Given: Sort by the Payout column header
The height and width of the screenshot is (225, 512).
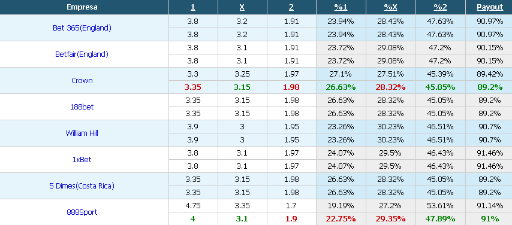Looking at the screenshot, I should [490, 7].
